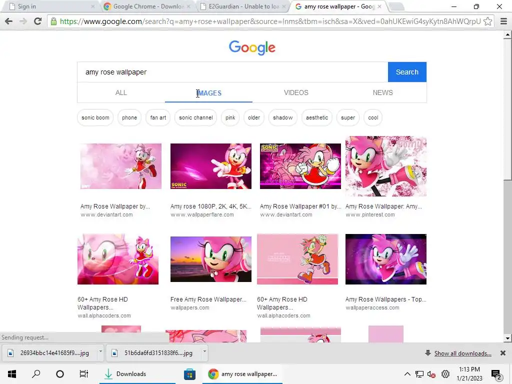Click the muted volume tray icon
Screen dimensions: 512x384
point(431,374)
